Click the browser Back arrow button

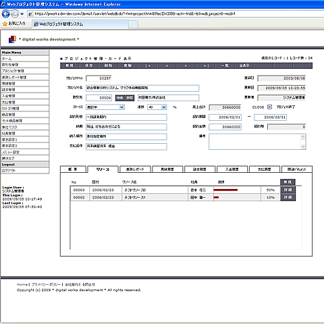click(x=5, y=14)
